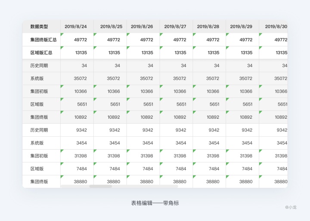310x221 pixels.
Task: Select the 5651 cell under 2019/8/29
Action: click(x=242, y=104)
